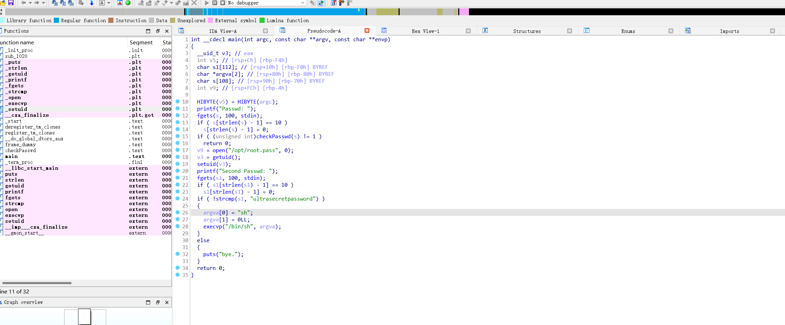Screen dimensions: 785x325
Task: Click the boxed letter A toolbar icon
Action: pos(102,3)
